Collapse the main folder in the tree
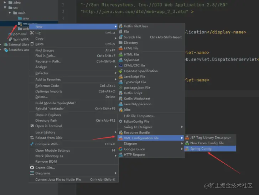This screenshot has height=195, width=259. [10, 13]
